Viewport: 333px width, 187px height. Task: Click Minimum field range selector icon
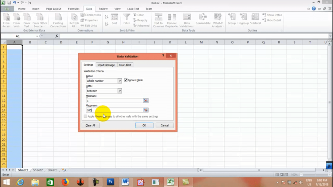[x=146, y=101]
